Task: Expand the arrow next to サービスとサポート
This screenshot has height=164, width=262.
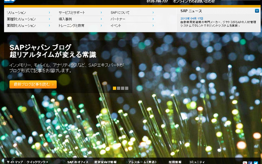Action: [x=101, y=13]
